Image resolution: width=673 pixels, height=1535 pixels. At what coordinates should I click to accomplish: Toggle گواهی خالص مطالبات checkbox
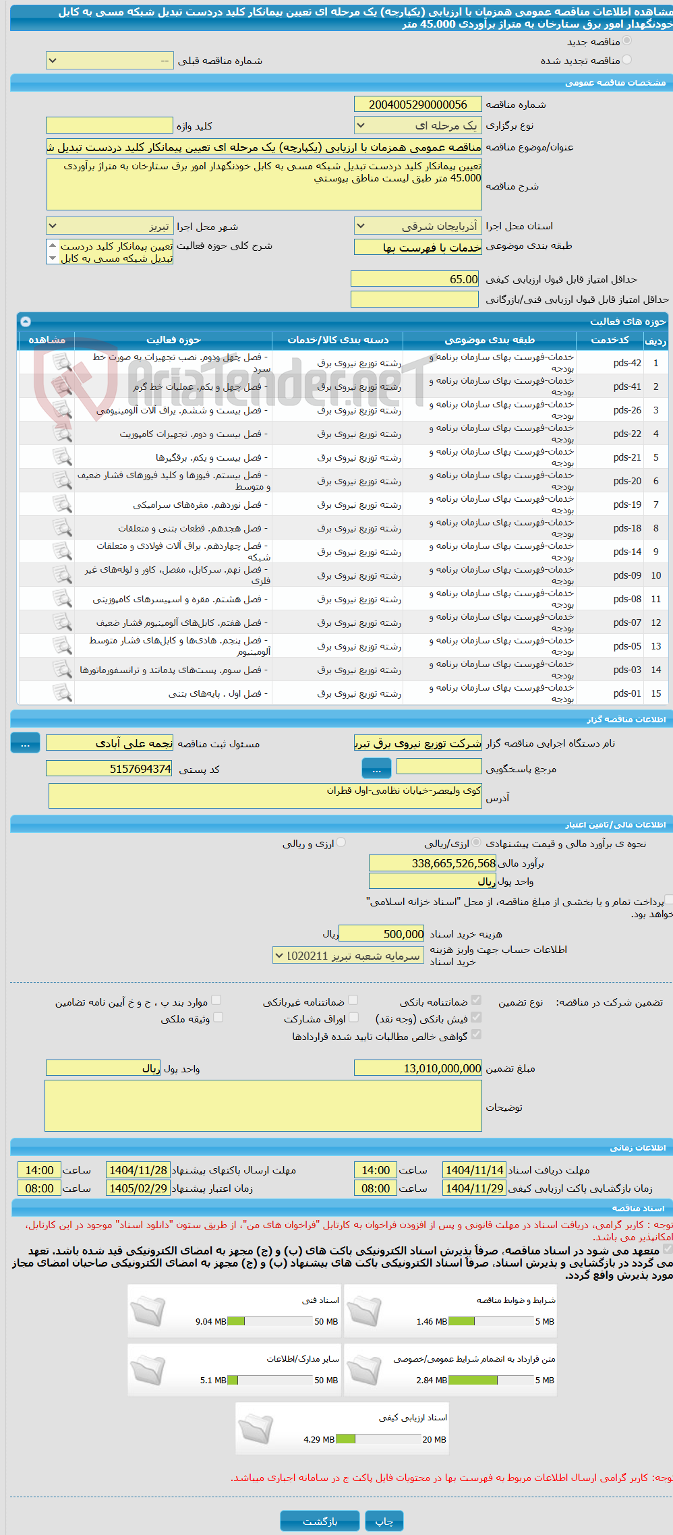tap(477, 1035)
